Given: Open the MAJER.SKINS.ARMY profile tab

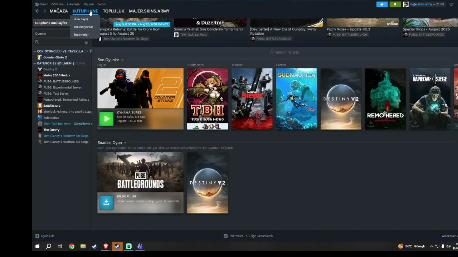Looking at the screenshot, I should pos(149,11).
